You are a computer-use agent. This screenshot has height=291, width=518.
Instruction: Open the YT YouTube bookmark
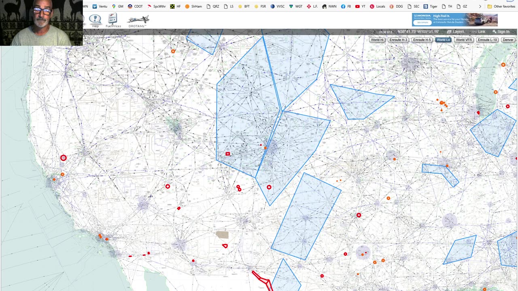[x=360, y=6]
